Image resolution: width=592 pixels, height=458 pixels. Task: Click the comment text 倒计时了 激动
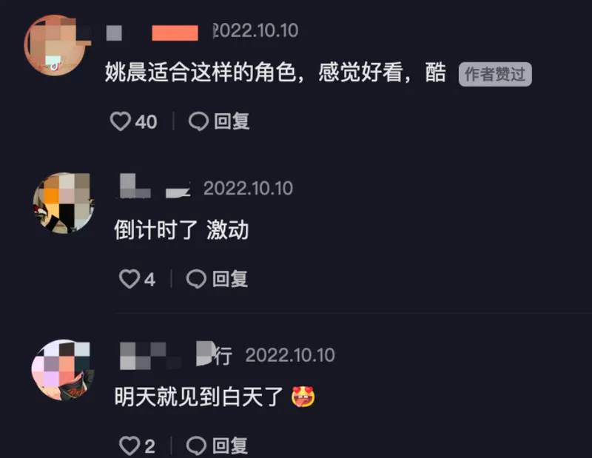[x=181, y=230]
